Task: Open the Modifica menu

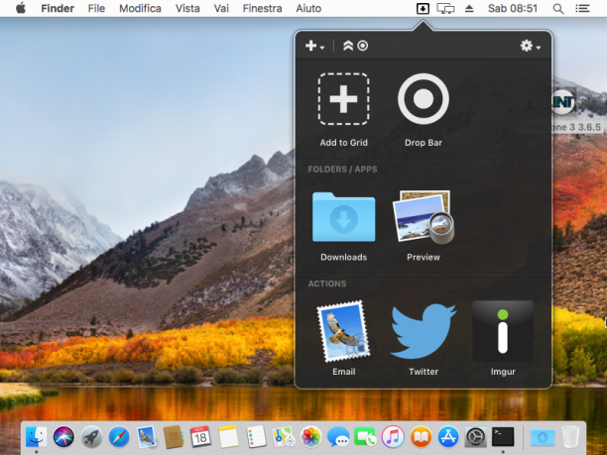Action: [140, 8]
